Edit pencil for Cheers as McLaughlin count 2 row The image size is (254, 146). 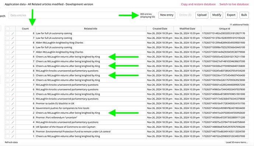tap(13, 113)
